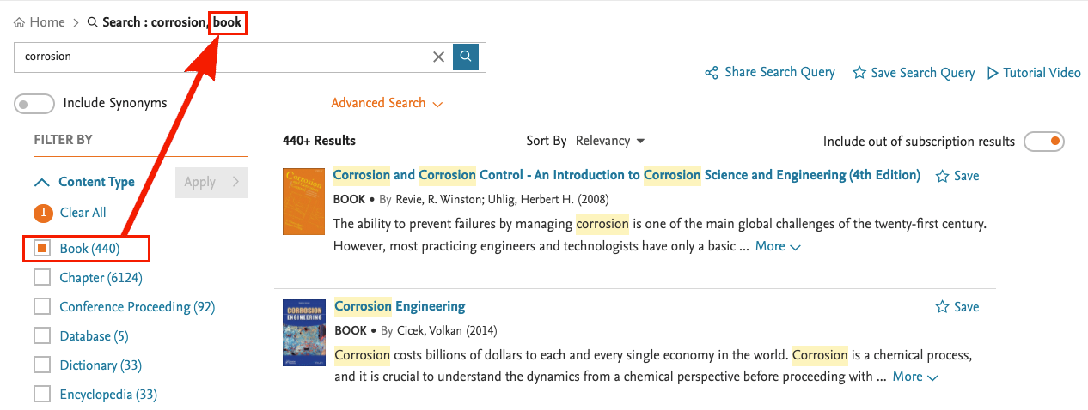The height and width of the screenshot is (410, 1088).
Task: Click the magnifier search button
Action: [x=466, y=57]
